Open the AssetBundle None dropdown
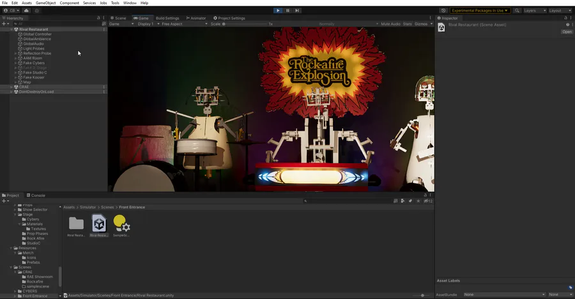Screen dimensions: 575x299 (x=504, y=295)
